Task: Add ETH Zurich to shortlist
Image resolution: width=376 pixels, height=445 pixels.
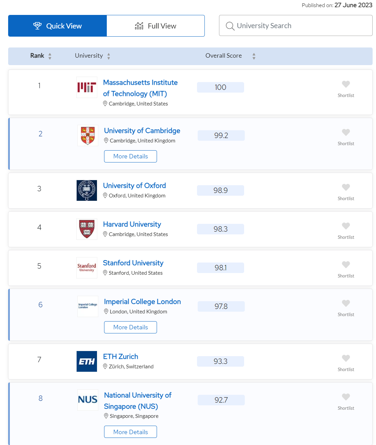Action: (346, 358)
